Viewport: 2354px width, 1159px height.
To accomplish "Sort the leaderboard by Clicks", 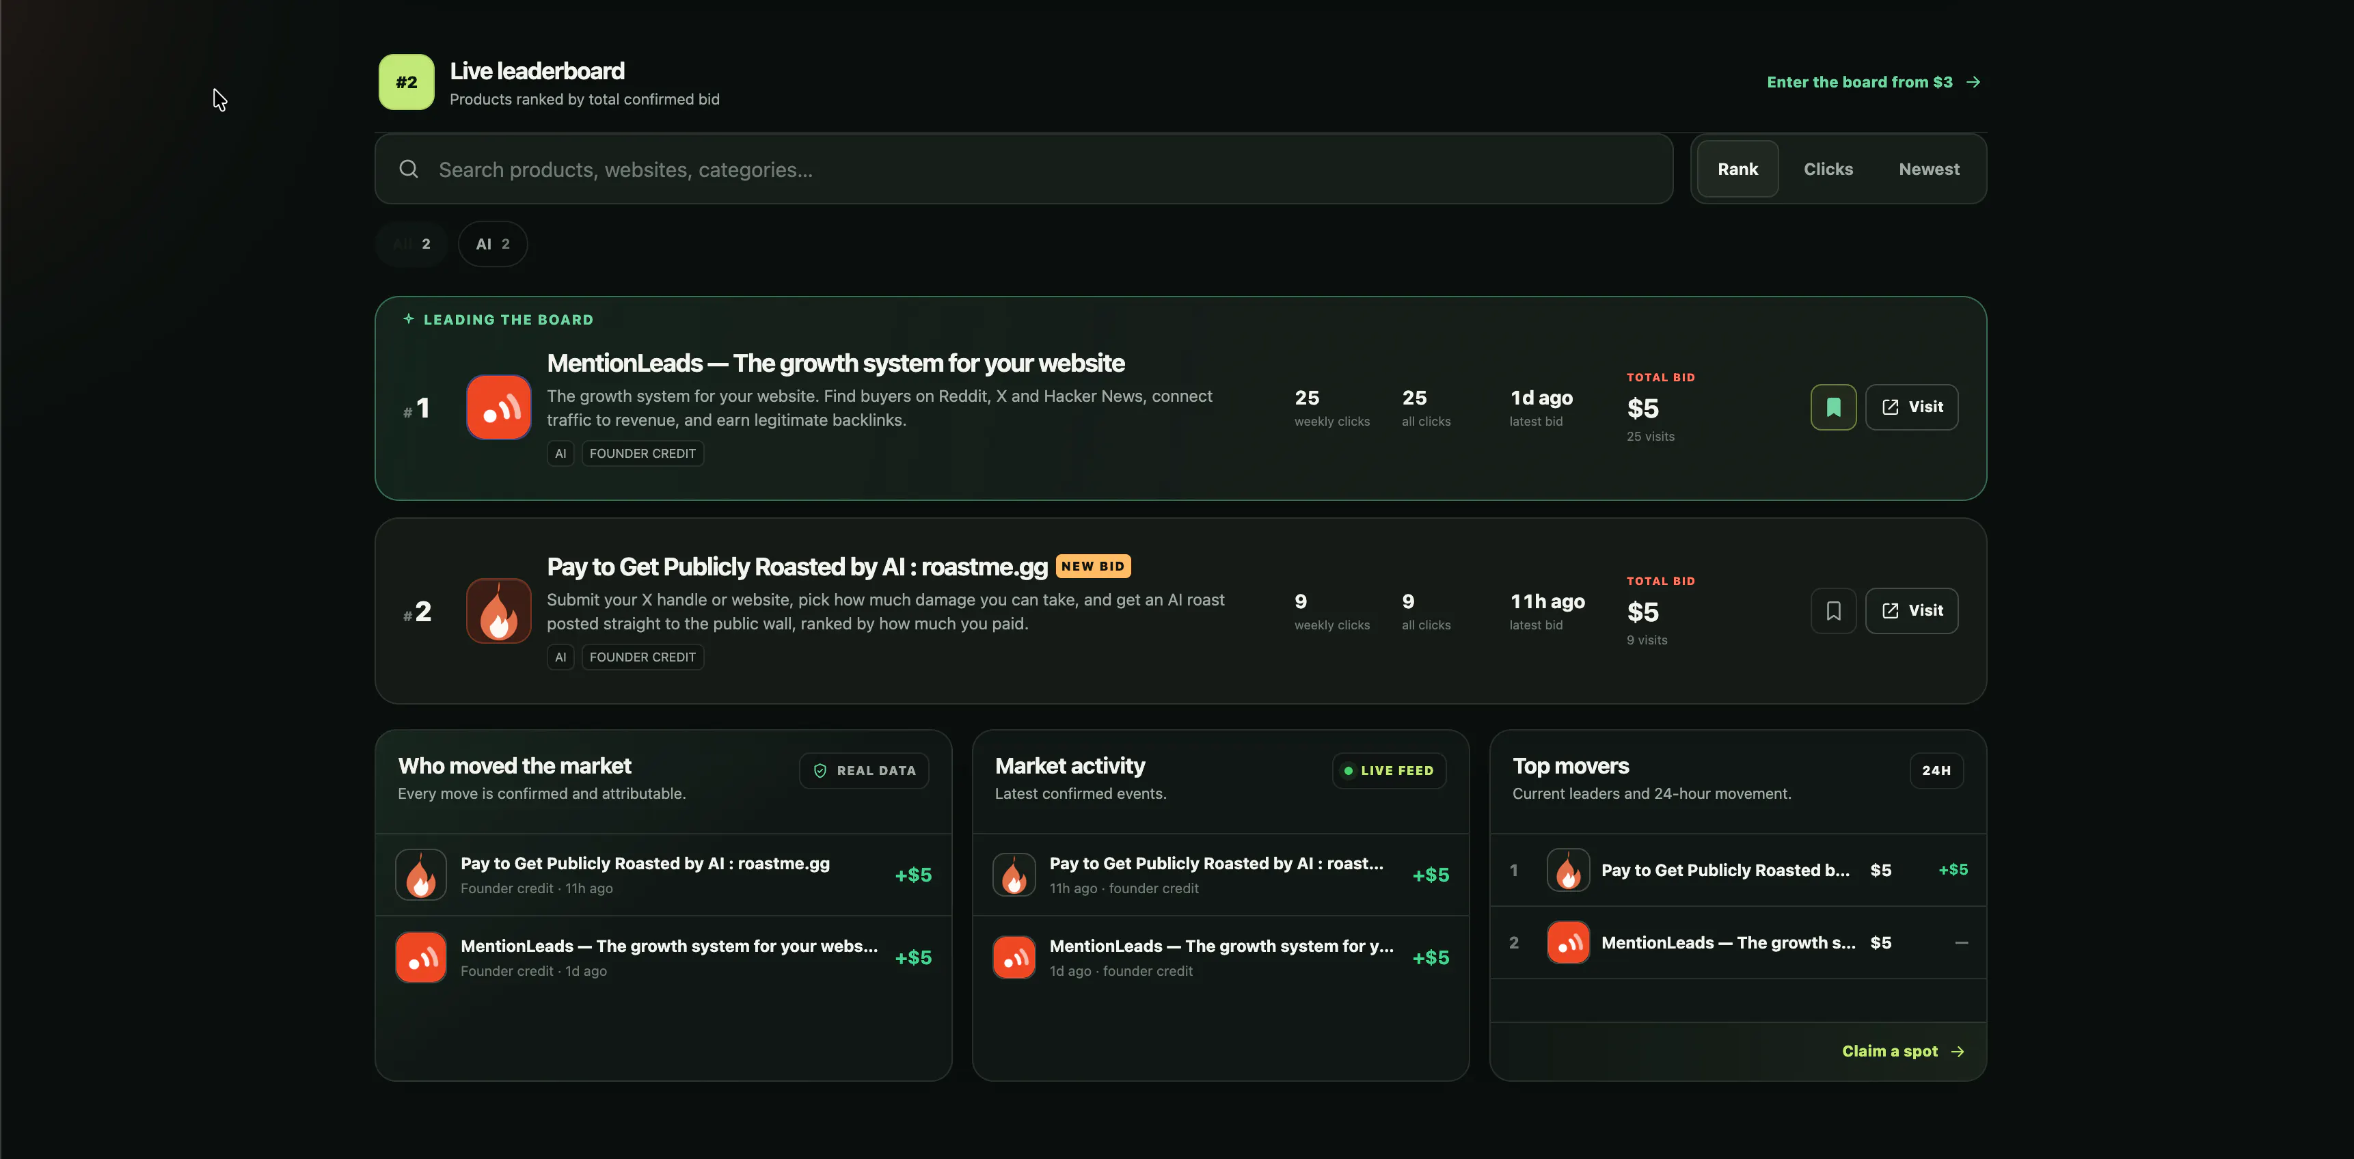I will point(1828,169).
